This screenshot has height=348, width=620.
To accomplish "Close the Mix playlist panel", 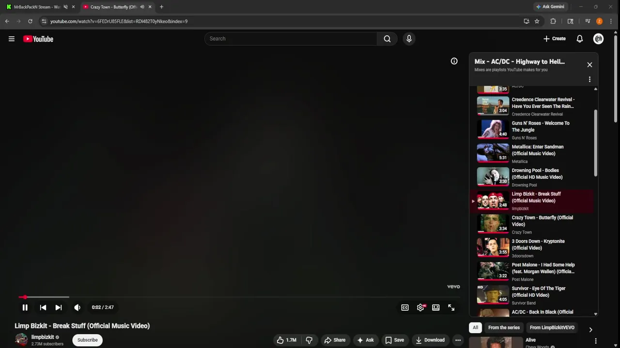I will tap(589, 65).
